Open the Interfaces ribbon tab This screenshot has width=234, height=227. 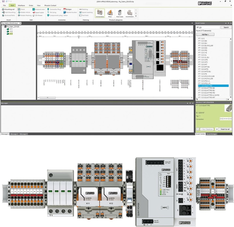(21, 6)
